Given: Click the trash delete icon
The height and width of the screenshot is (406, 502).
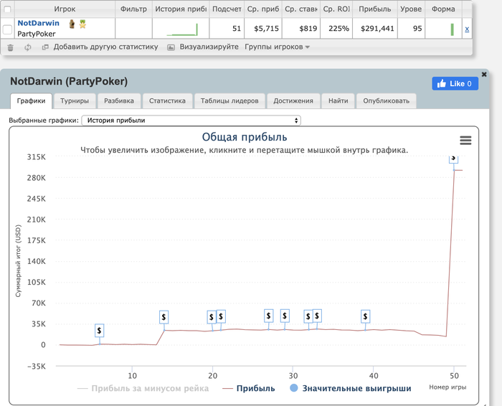Looking at the screenshot, I should [10, 48].
